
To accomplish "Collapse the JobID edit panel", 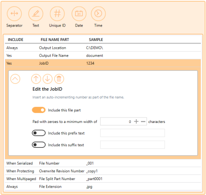I will click(15, 79).
